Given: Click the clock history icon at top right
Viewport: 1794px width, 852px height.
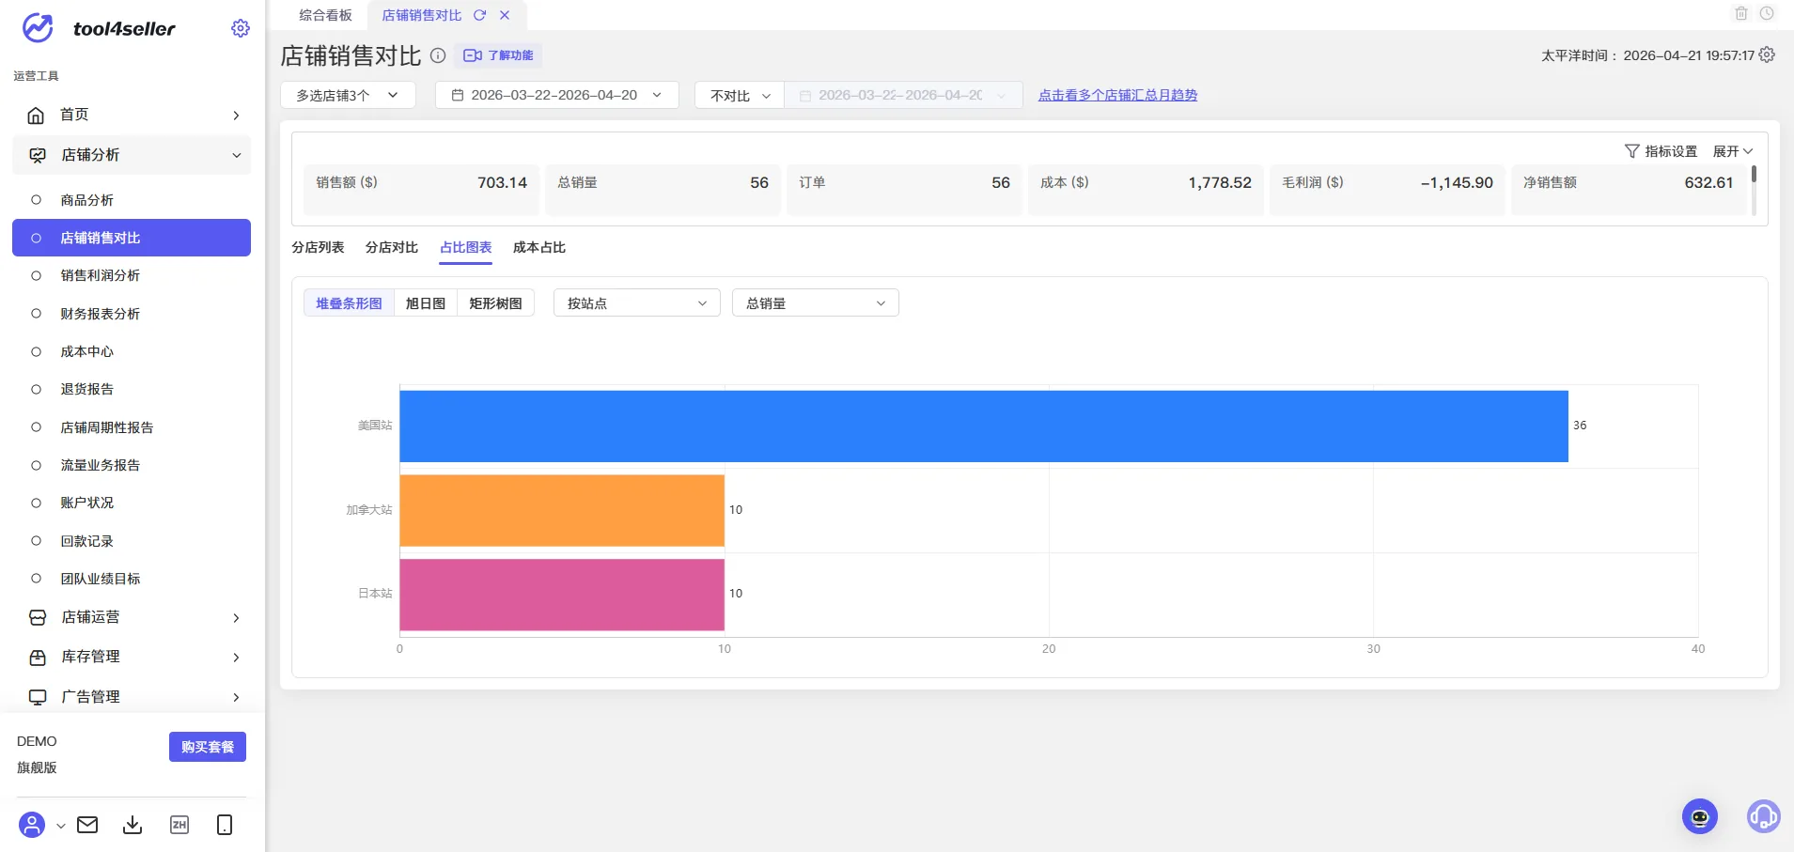Looking at the screenshot, I should point(1767,13).
